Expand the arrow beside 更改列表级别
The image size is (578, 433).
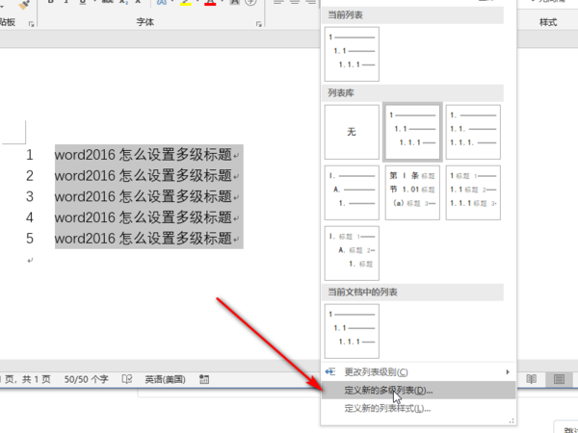508,371
